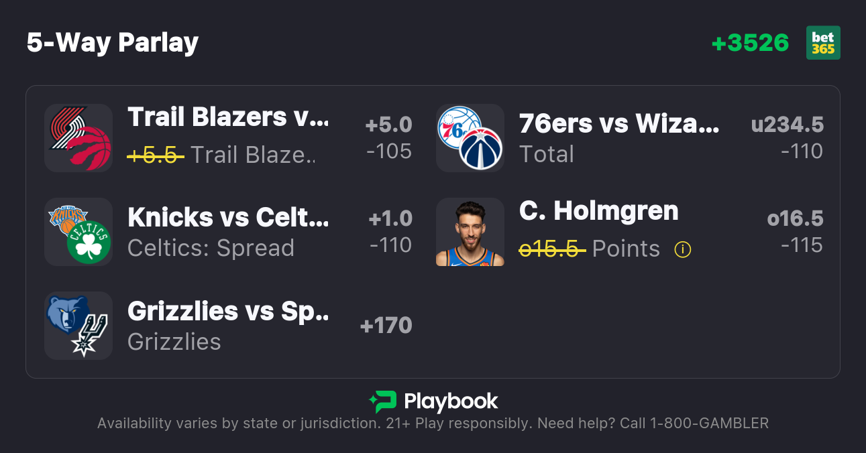Click the green Playbook logo icon
This screenshot has height=453, width=866.
382,402
